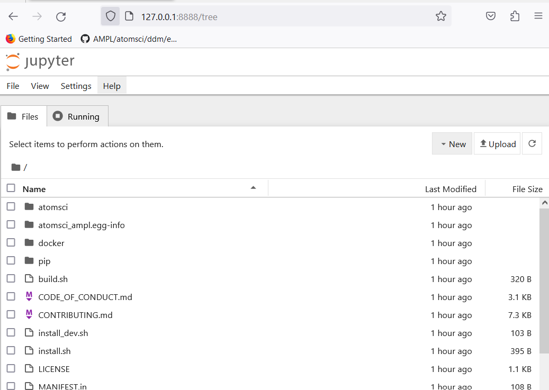Click the CODE_OF_CONDUCT.md markdown icon
549x390 pixels.
coord(29,296)
